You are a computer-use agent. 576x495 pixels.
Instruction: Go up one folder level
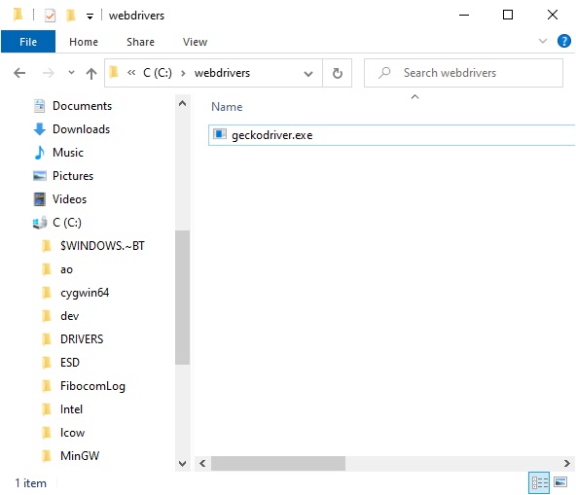coord(91,73)
